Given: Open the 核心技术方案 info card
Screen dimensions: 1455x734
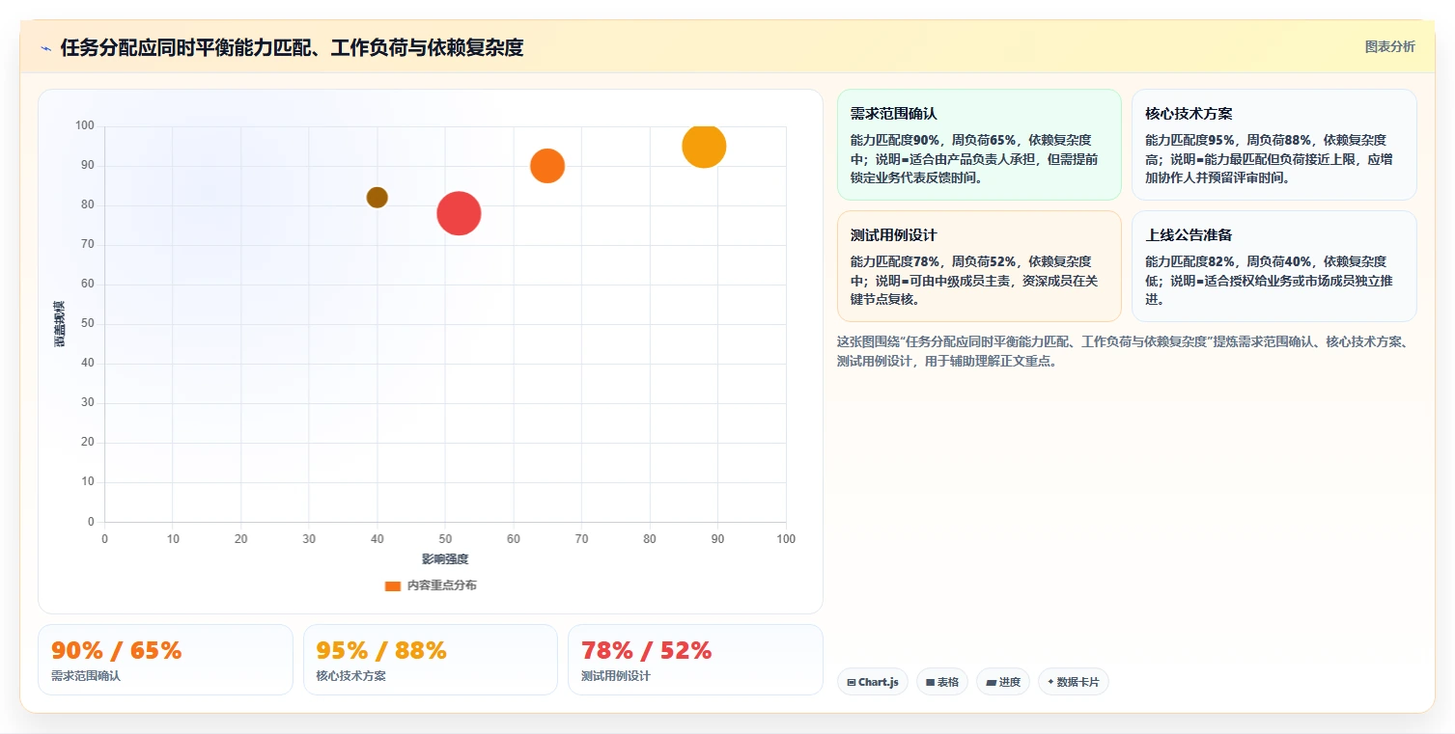Looking at the screenshot, I should (x=1273, y=145).
